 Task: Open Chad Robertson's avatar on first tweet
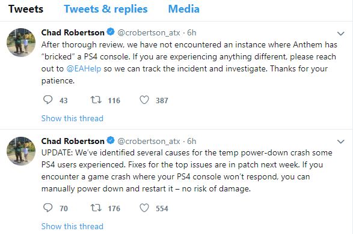[21, 43]
